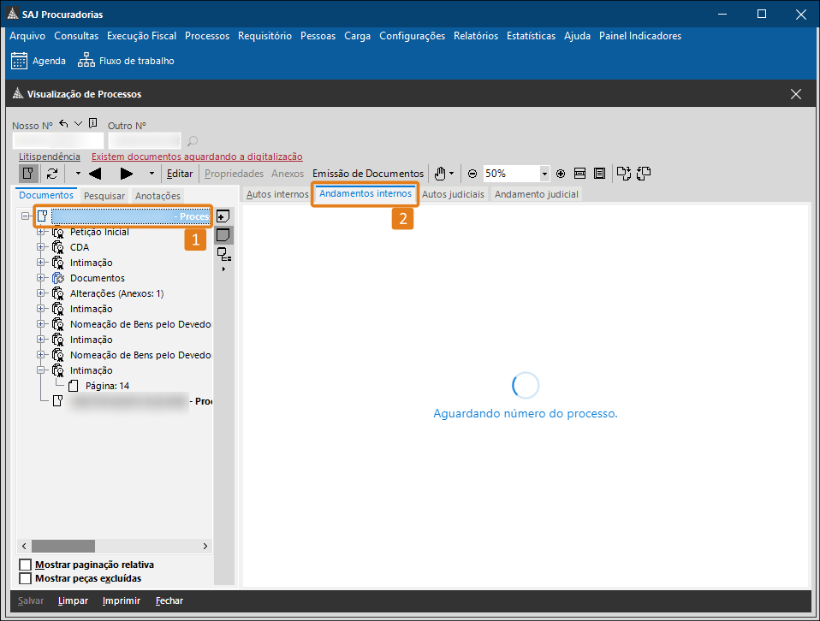Click the search magnifier next to Outro Nº
The height and width of the screenshot is (621, 820).
[x=193, y=141]
